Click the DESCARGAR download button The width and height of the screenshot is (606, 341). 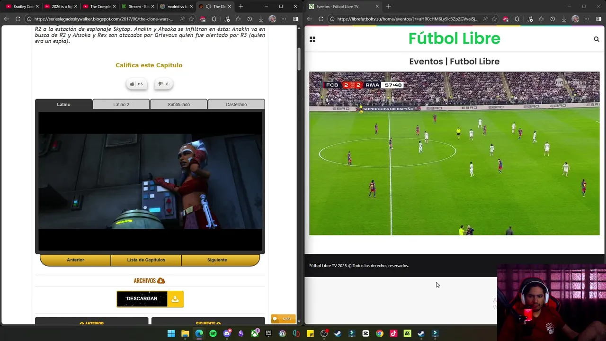[150, 299]
